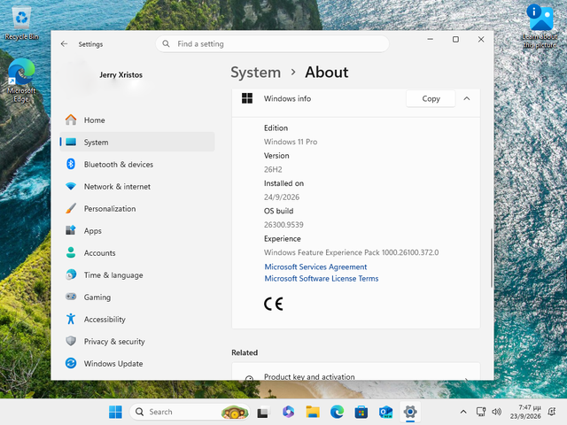This screenshot has height=425, width=567.
Task: Click the Windows Feature Experience Pack text
Action: click(351, 252)
